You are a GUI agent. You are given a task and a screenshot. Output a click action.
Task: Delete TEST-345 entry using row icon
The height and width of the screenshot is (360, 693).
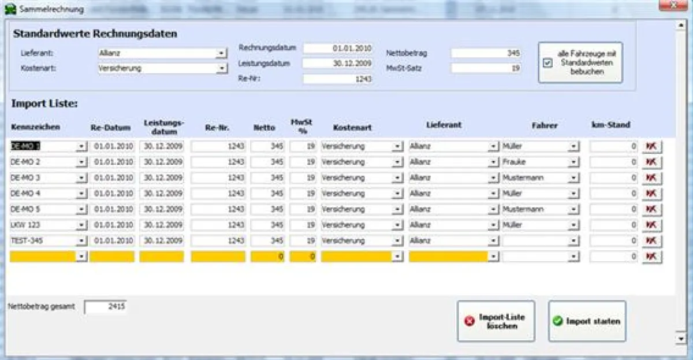tap(652, 240)
